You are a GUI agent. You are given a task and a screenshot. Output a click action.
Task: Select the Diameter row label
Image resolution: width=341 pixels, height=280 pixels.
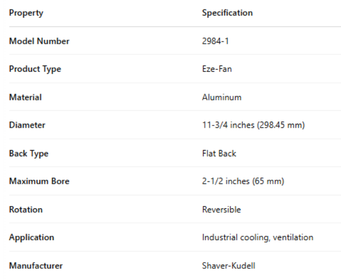pyautogui.click(x=27, y=125)
